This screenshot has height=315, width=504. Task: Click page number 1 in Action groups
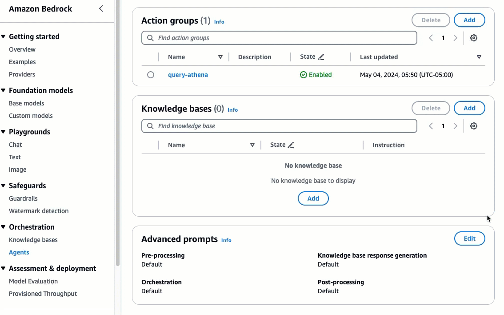443,38
